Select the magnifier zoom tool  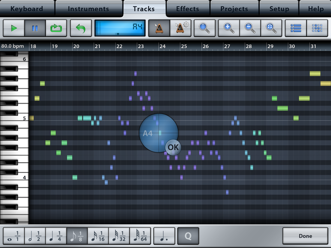204,28
